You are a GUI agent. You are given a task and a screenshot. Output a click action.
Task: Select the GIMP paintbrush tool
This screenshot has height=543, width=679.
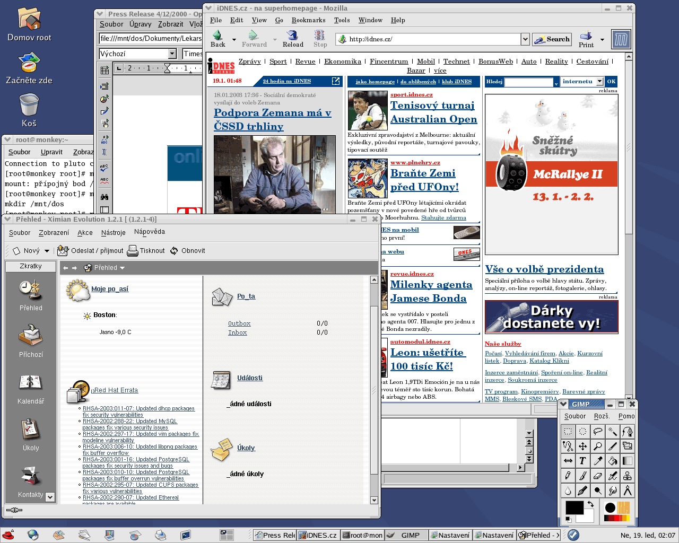point(583,476)
